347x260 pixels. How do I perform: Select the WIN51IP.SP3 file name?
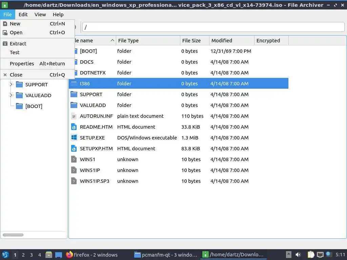coord(95,181)
